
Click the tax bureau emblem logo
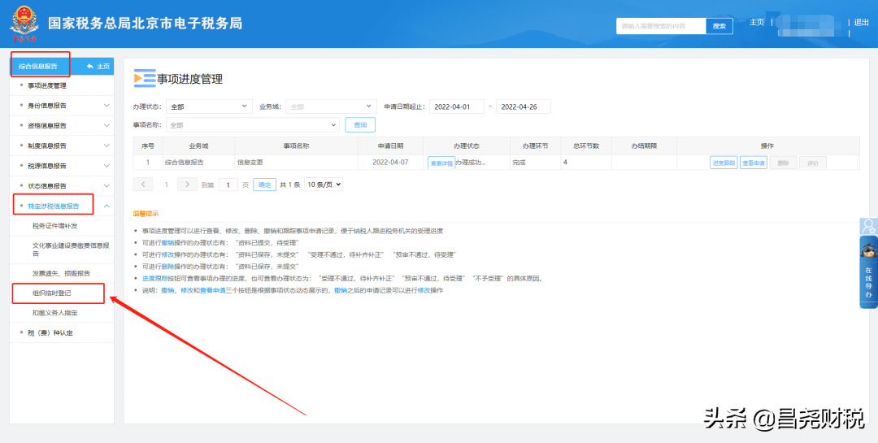[23, 24]
